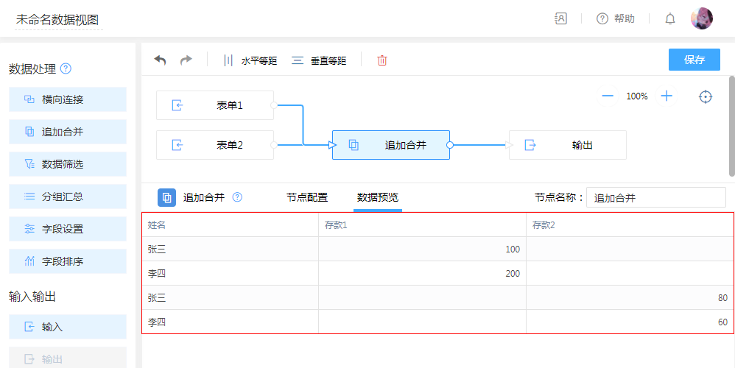Apply 水平等距 horizontal spacing
The image size is (735, 368).
point(250,60)
